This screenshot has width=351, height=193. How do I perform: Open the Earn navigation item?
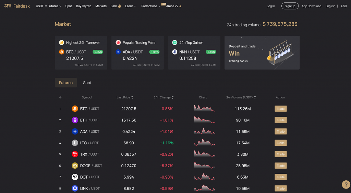pos(114,6)
